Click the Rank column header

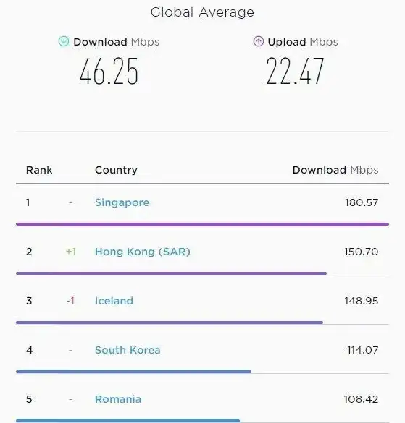click(x=39, y=170)
